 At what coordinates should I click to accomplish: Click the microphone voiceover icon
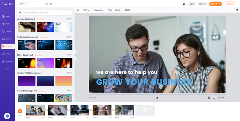pos(209,98)
